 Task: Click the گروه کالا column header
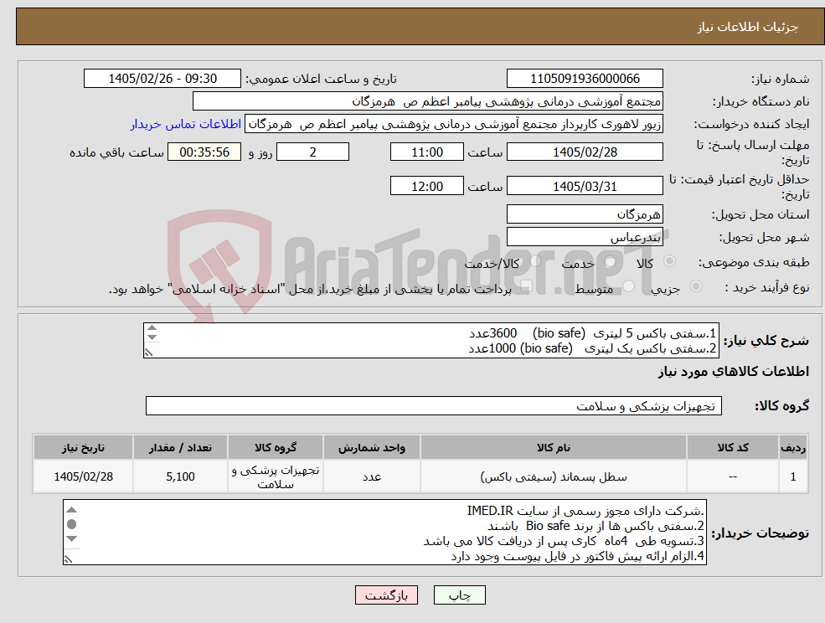tap(276, 448)
